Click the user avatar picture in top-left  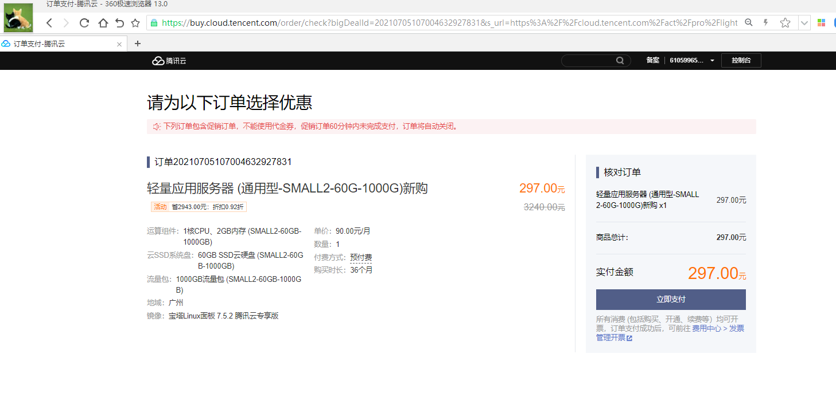coord(18,17)
